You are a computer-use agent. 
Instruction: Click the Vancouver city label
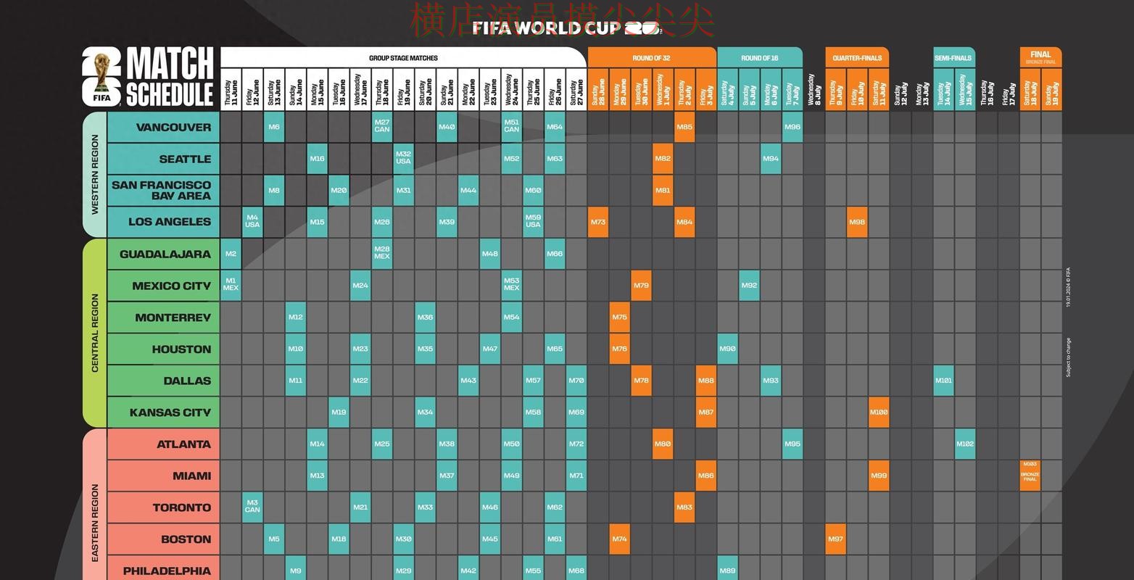[x=173, y=128]
